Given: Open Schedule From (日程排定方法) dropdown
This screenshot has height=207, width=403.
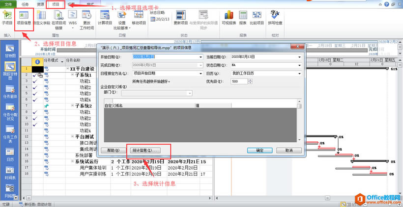Looking at the screenshot, I should coord(201,74).
